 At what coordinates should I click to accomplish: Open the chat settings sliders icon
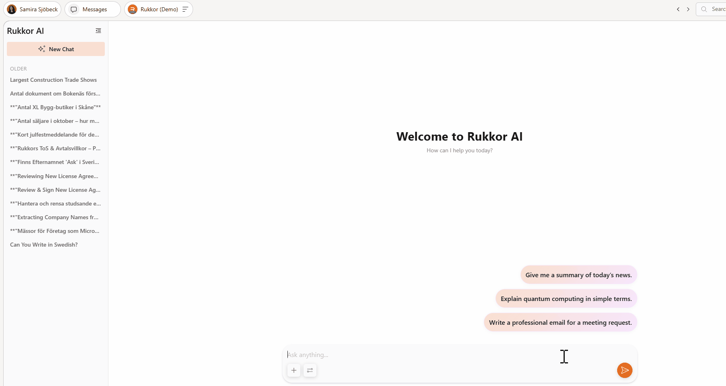coord(310,370)
